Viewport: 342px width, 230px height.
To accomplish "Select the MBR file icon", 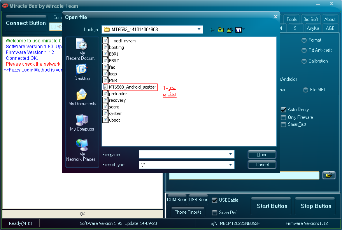I will (x=105, y=80).
